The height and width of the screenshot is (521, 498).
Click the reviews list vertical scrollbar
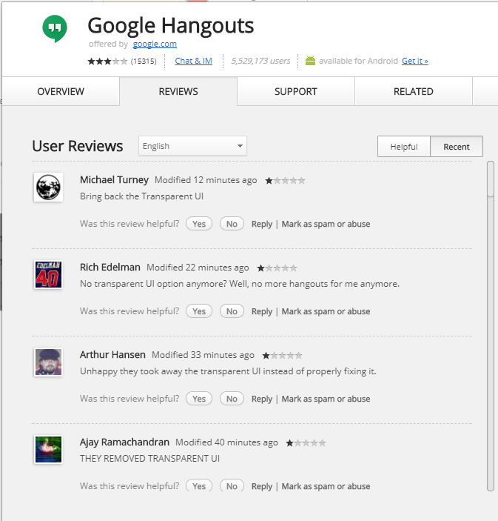tap(491, 325)
